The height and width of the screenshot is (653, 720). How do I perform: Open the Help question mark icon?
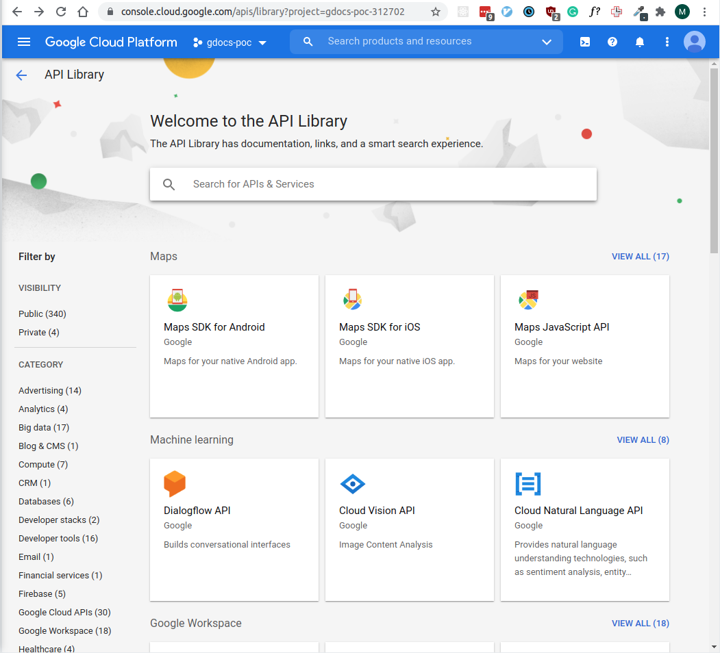(x=612, y=42)
